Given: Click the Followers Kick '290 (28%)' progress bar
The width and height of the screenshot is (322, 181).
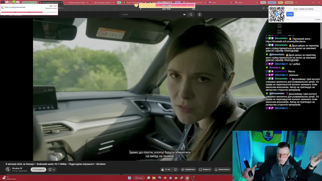Looking at the screenshot, I should (167, 6).
